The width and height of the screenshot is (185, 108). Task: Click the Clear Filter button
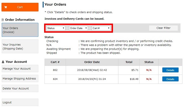(163, 28)
